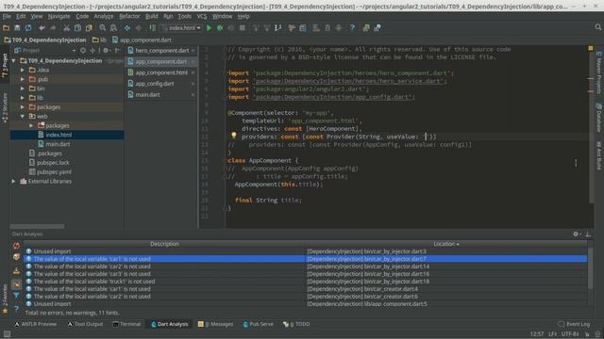
Task: Open the Event Log button
Action: click(x=574, y=324)
